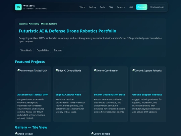181x136 pixels.
Task: Open Careers from the top navigation
Action: point(121,7)
